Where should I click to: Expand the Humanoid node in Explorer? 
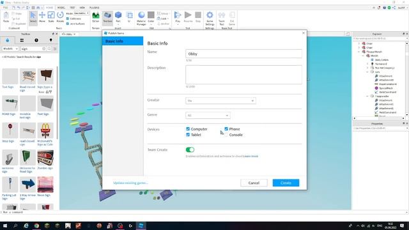[x=367, y=64]
